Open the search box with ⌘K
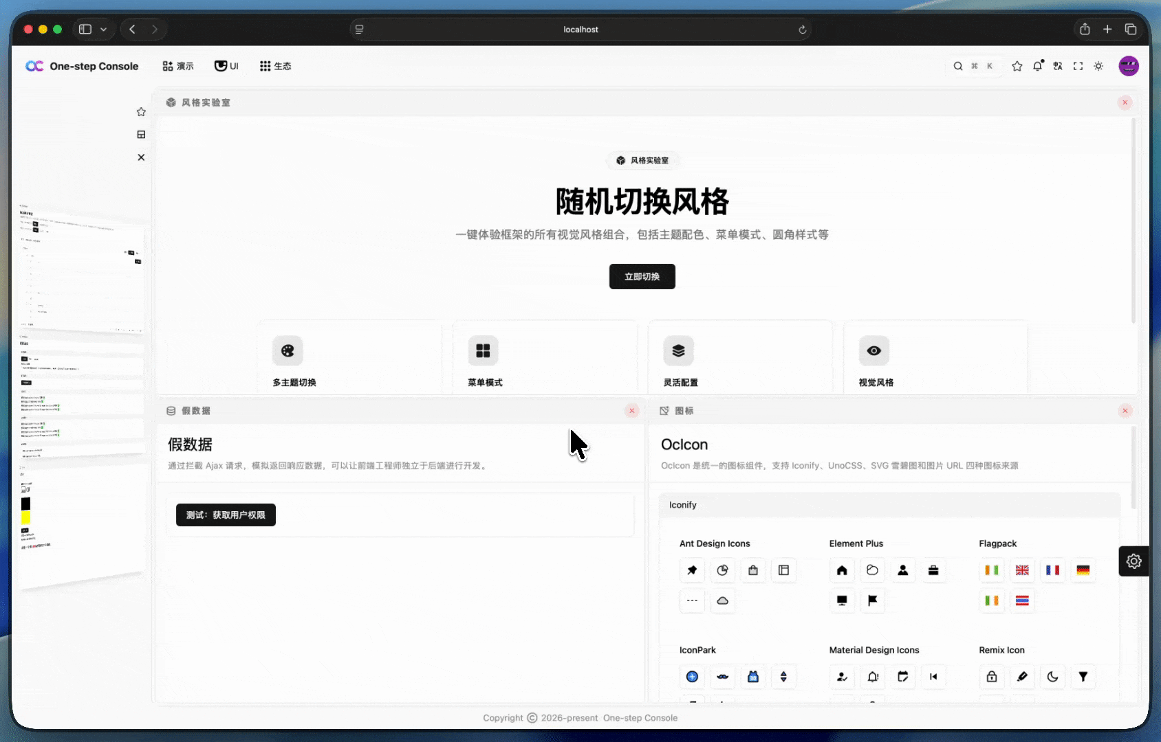The height and width of the screenshot is (742, 1161). tap(973, 66)
